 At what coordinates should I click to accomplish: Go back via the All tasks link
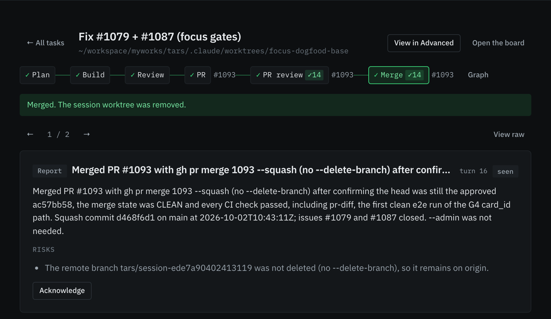point(45,43)
